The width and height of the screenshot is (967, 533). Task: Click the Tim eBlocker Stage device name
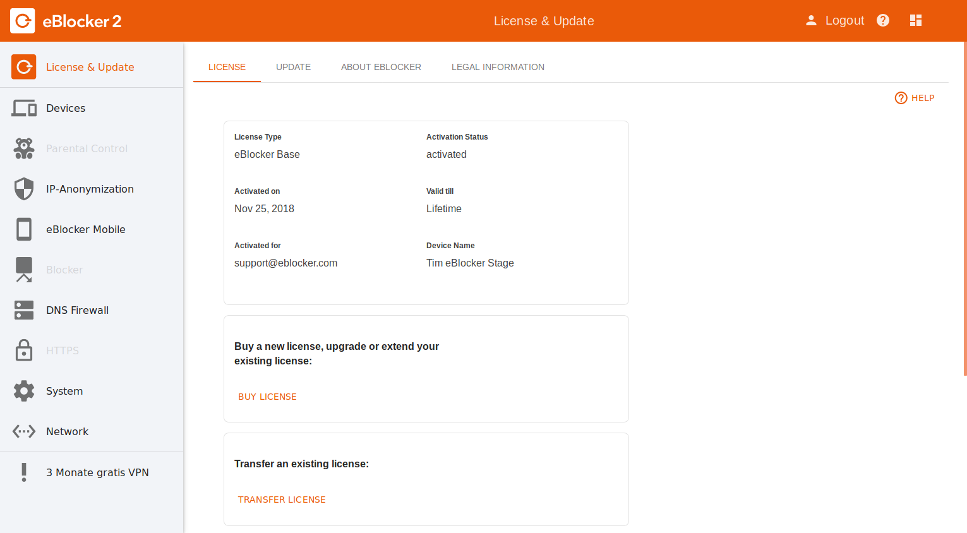pos(470,263)
